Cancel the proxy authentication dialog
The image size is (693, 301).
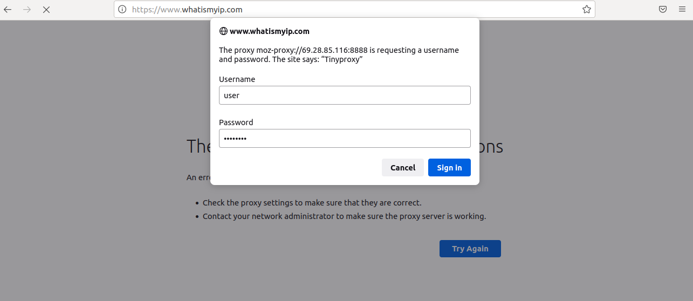(403, 168)
